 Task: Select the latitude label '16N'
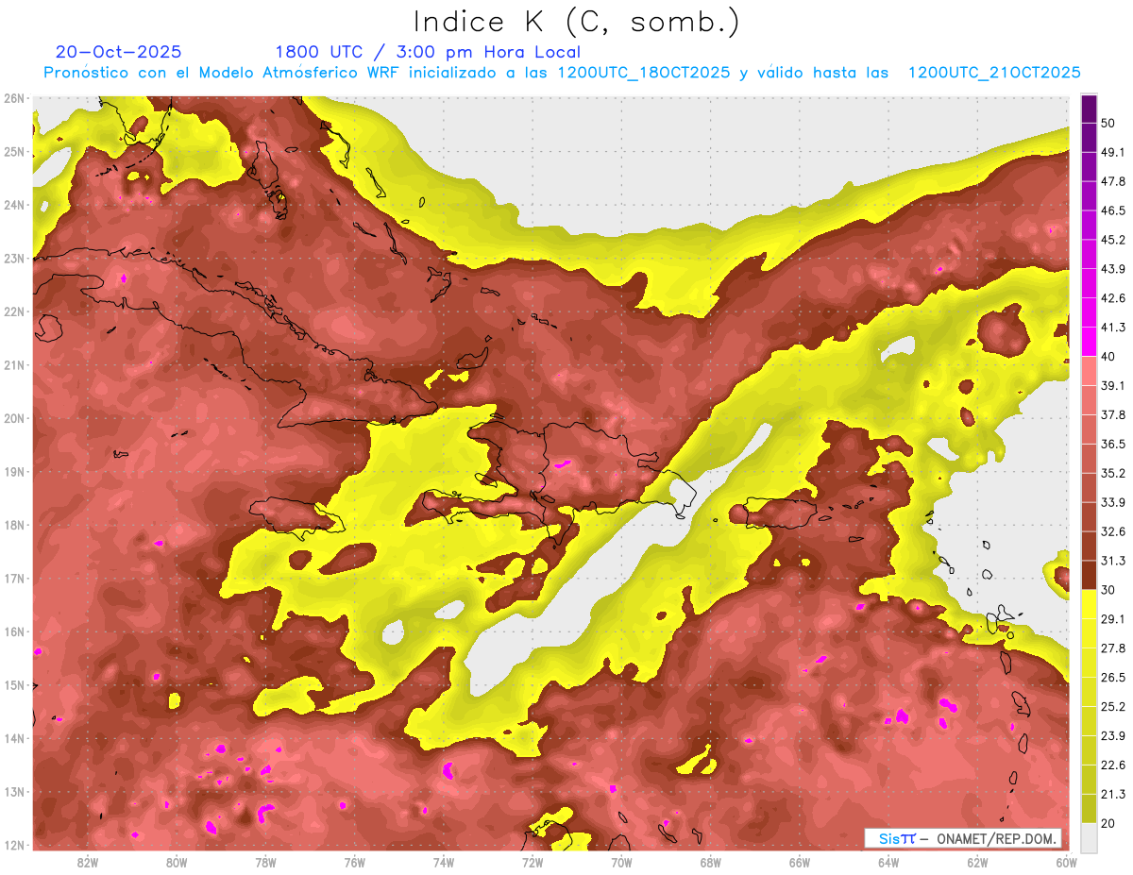tap(13, 631)
